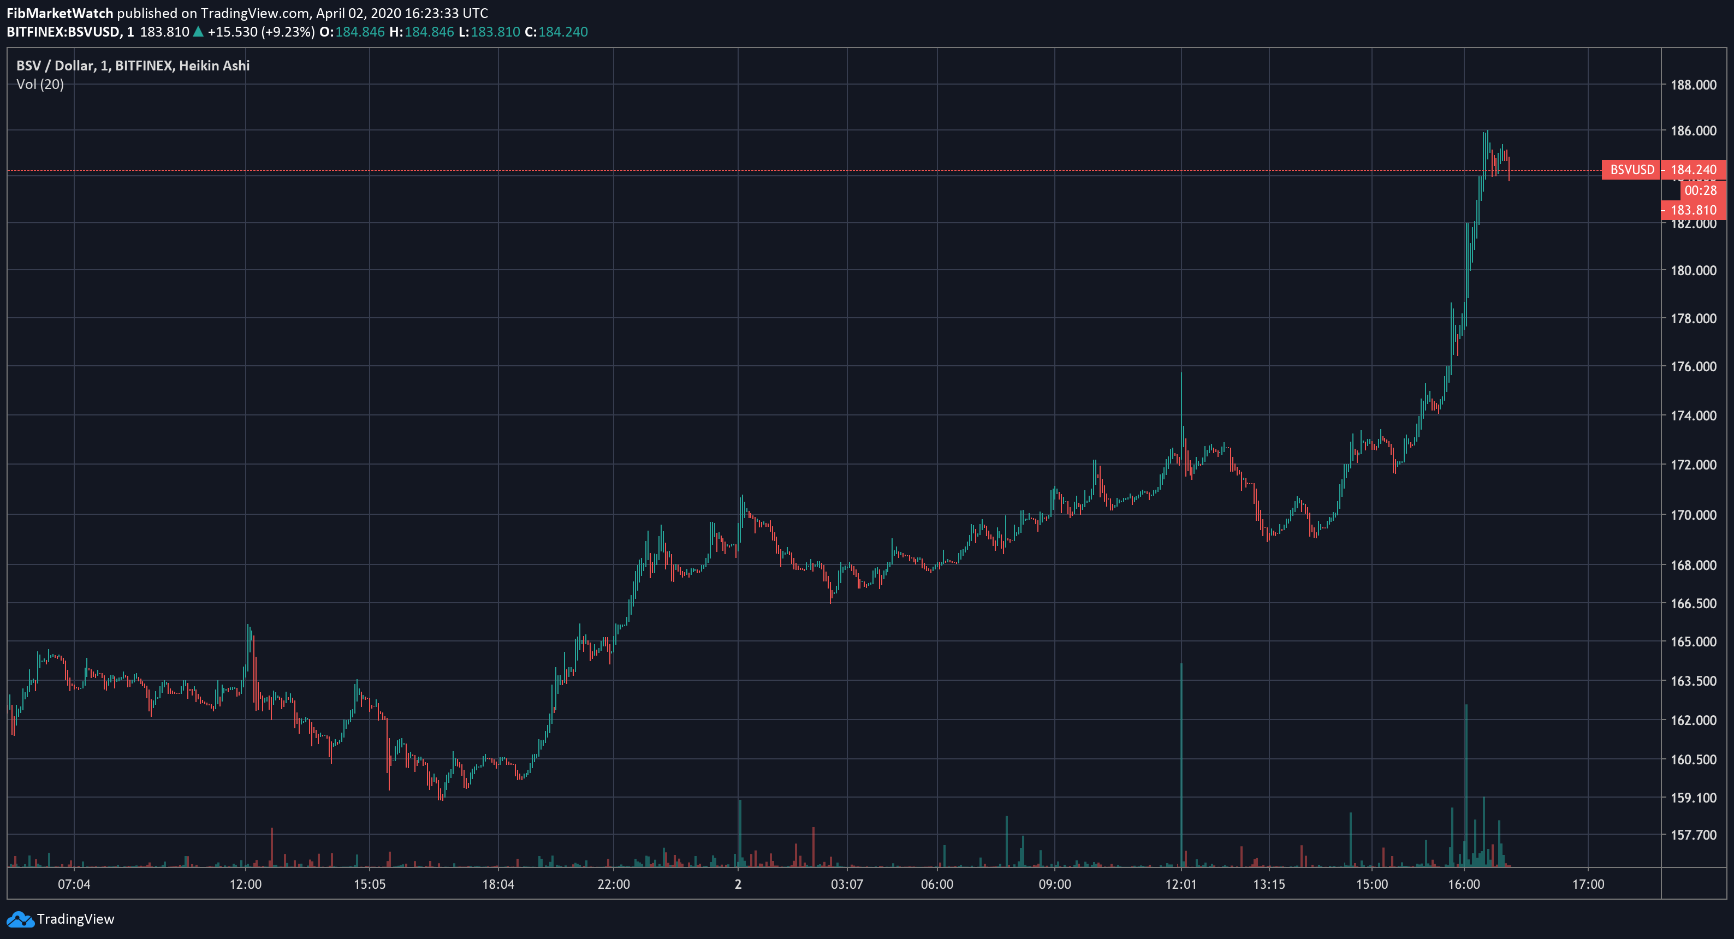Click the 176.000 price axis label
Screen dimensions: 1734x939
click(1694, 367)
